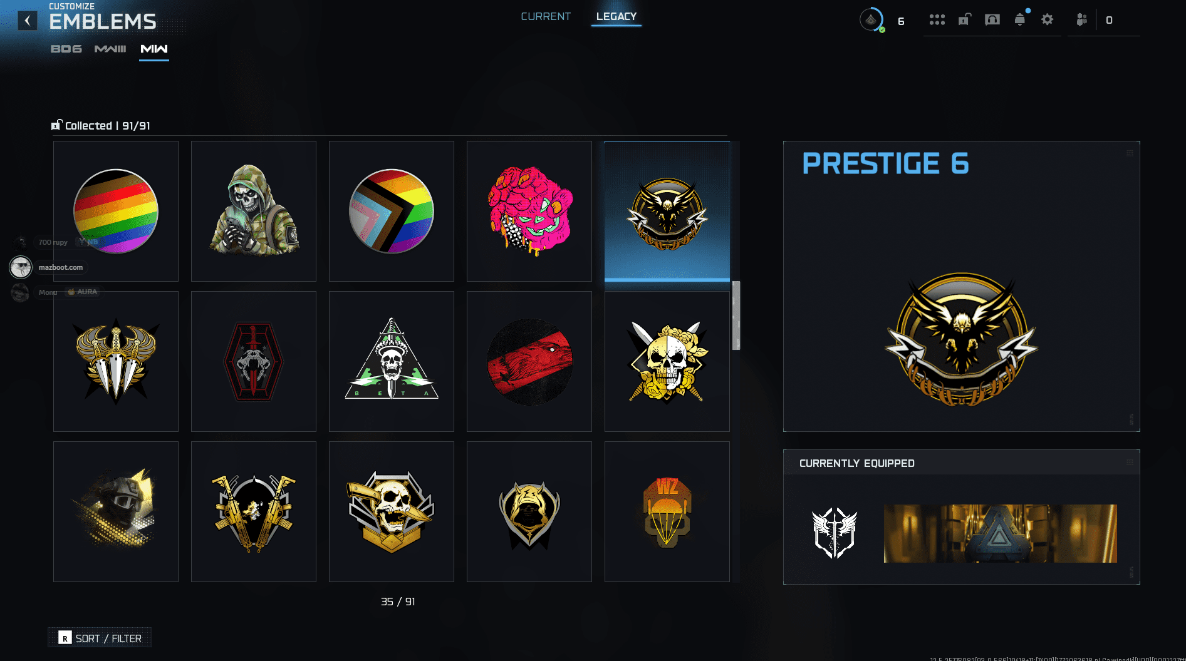The height and width of the screenshot is (661, 1186).
Task: Open the grid menu icon
Action: point(937,20)
